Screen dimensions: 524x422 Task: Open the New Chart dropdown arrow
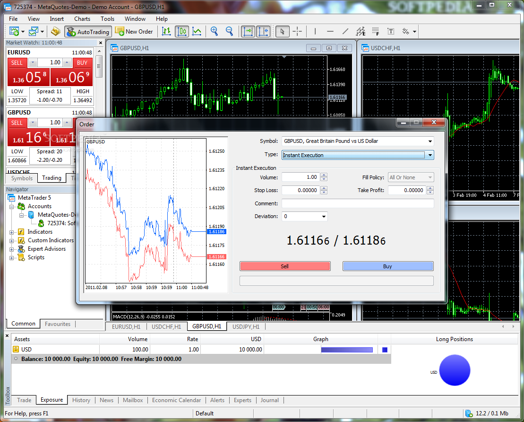coord(23,32)
